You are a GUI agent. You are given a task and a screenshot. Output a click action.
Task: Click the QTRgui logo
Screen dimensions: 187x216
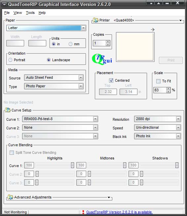(102, 59)
